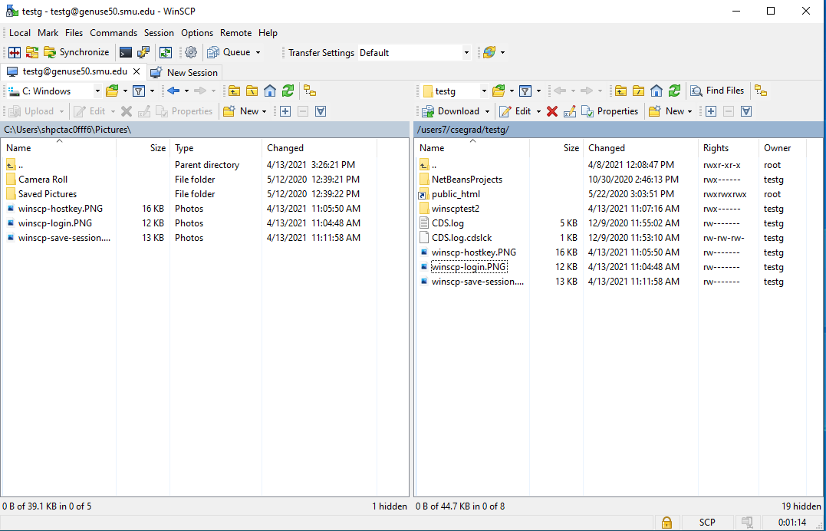Click the globe refresh icon in top toolbar
The width and height of the screenshot is (826, 531).
(x=489, y=52)
